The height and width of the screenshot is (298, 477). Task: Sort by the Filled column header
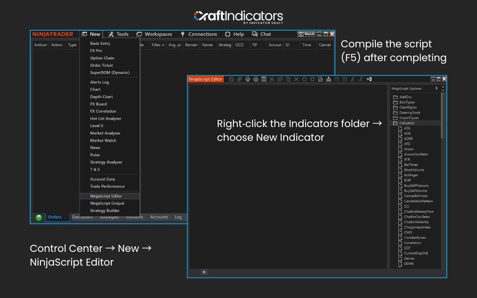pos(157,45)
